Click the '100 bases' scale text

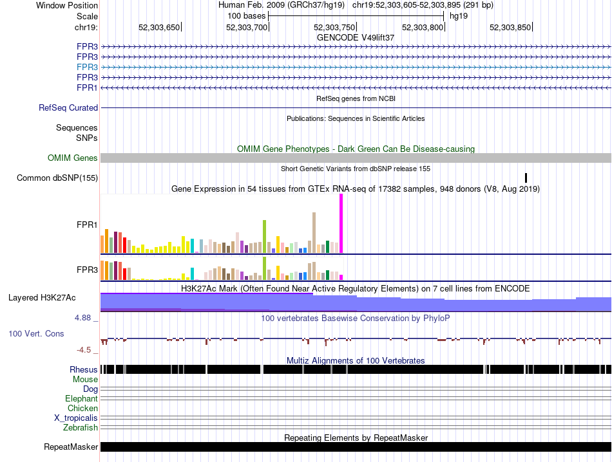(x=247, y=16)
